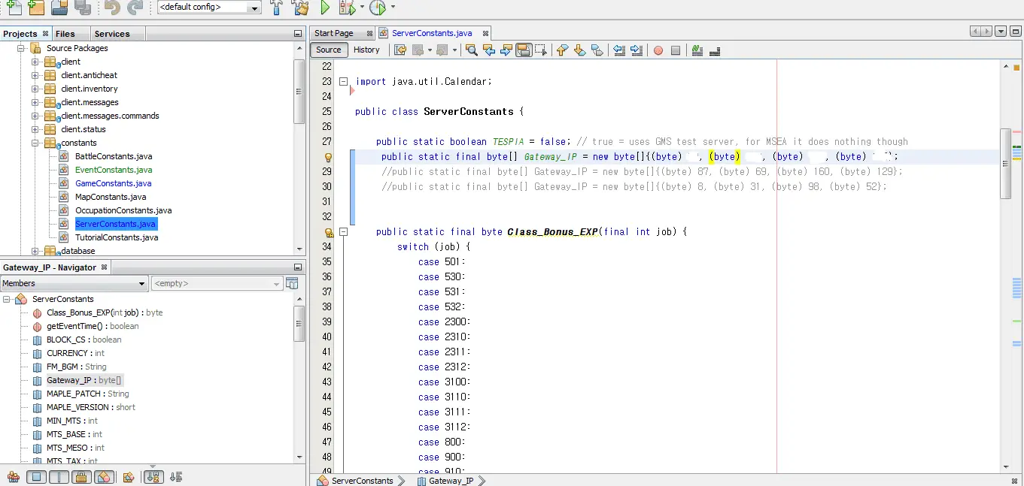The height and width of the screenshot is (486, 1024).
Task: Toggle Sort by Name in Navigator
Action: point(153,477)
